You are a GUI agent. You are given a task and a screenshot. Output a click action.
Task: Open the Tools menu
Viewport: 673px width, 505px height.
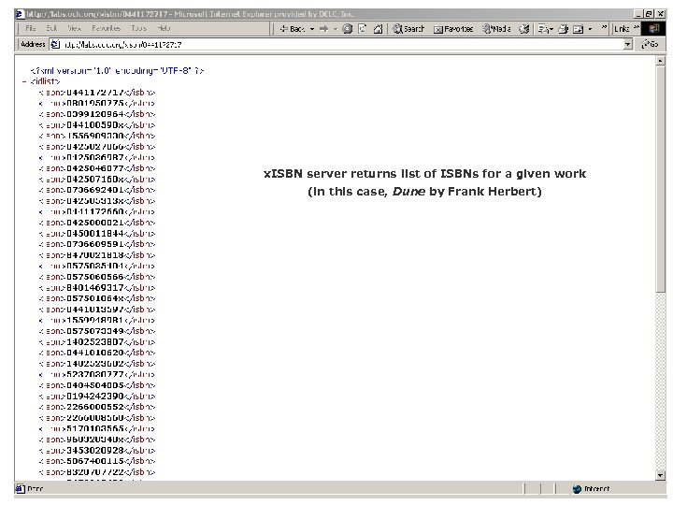[138, 28]
